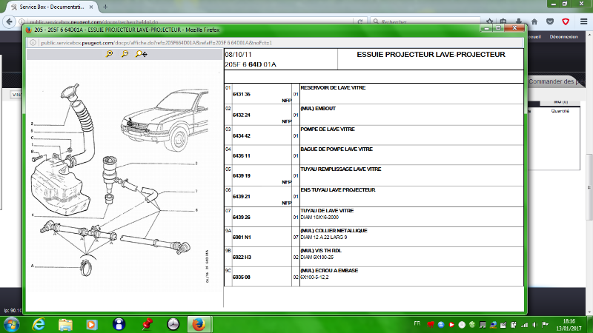Click the zoom-and-pan magnifier icon
593x333 pixels.
(x=141, y=55)
